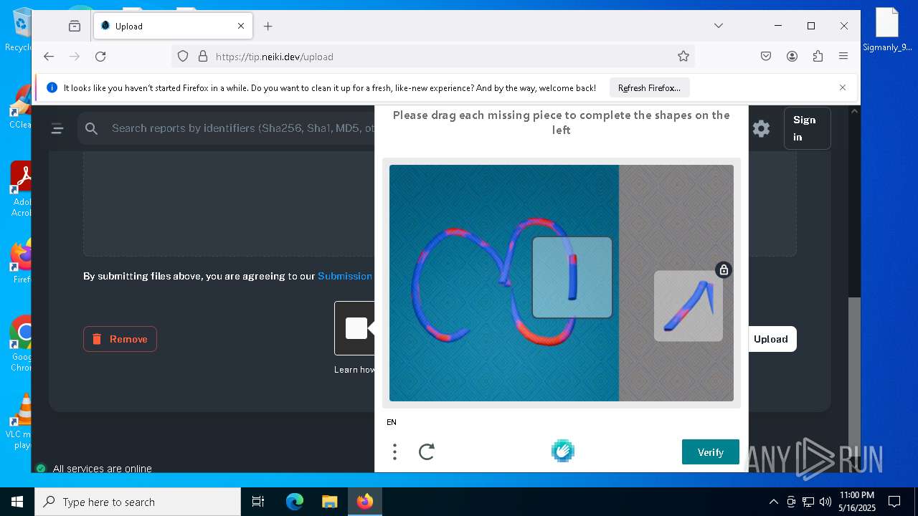
Task: Open network status tray icon
Action: coord(808,502)
